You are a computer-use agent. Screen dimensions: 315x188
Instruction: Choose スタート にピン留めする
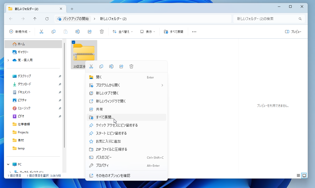pos(126,133)
